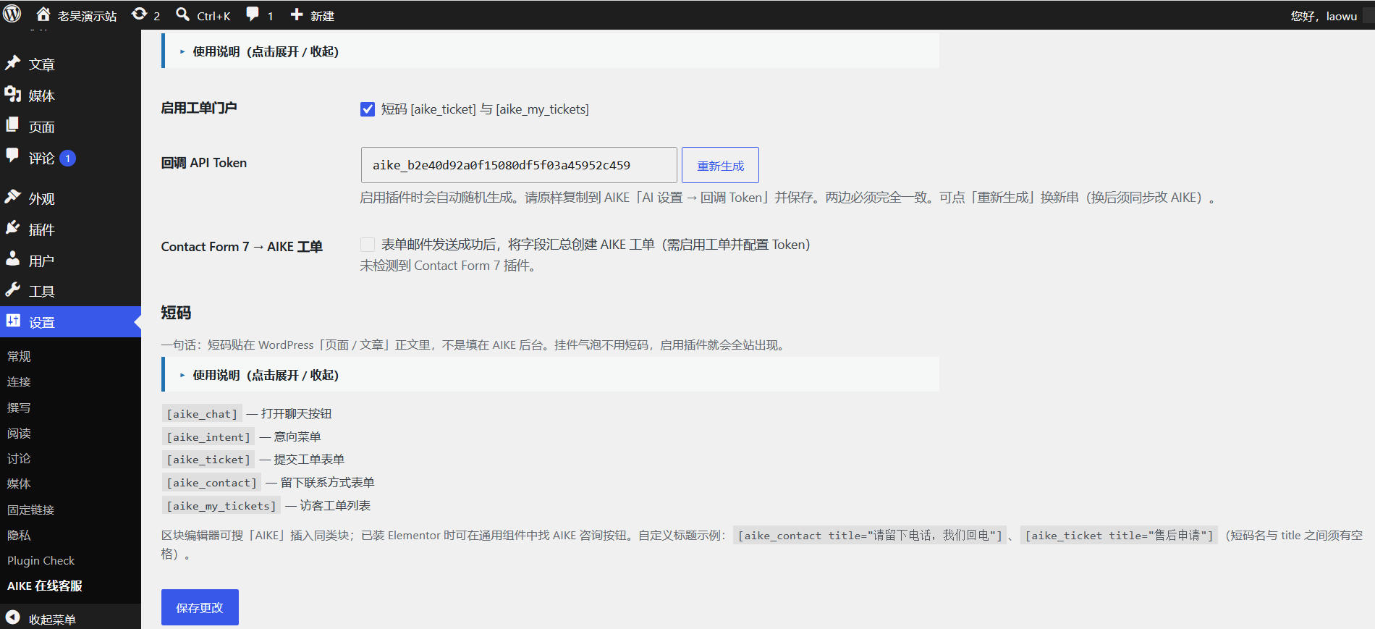Viewport: 1375px width, 629px height.
Task: Open the comments bubble icon in admin bar
Action: pyautogui.click(x=253, y=14)
